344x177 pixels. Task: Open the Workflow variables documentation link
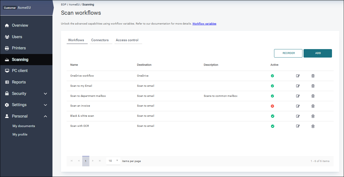204,23
